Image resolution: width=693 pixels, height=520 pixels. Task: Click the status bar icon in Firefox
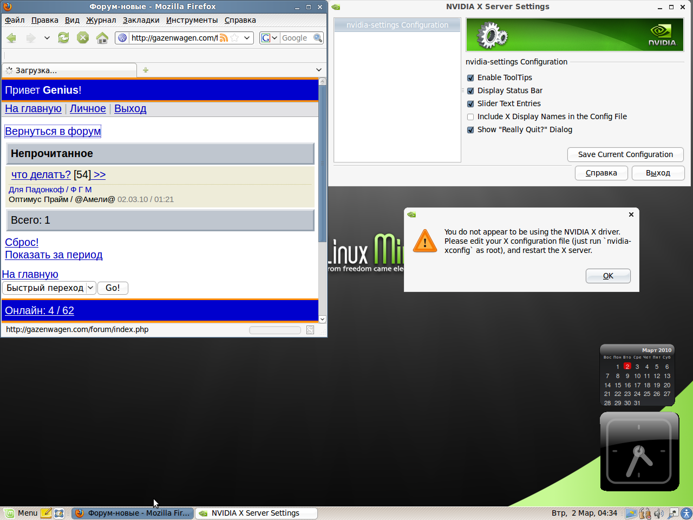pyautogui.click(x=310, y=330)
